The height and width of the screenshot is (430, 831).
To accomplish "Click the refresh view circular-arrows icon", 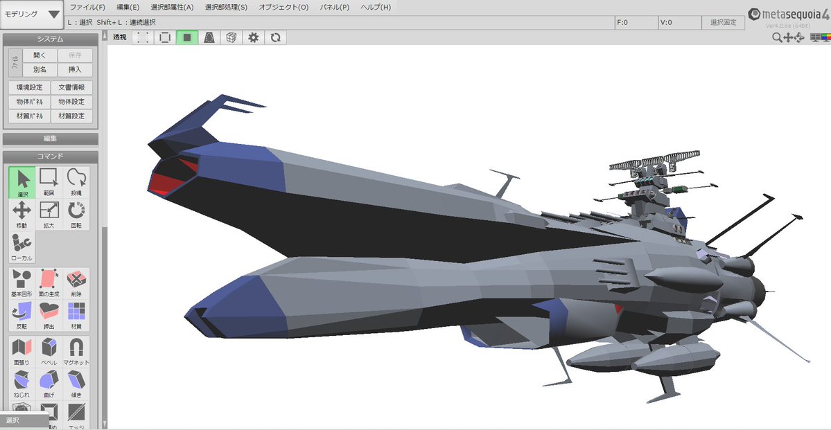I will pyautogui.click(x=276, y=37).
